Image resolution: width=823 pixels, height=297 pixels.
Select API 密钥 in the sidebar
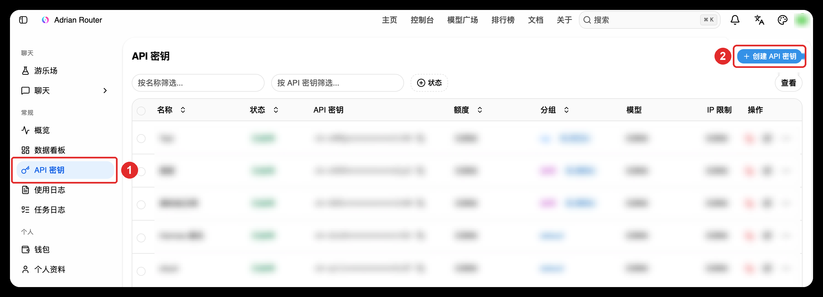click(65, 170)
